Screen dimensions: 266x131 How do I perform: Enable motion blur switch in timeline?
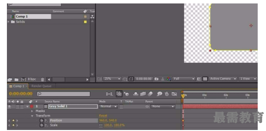(150, 94)
